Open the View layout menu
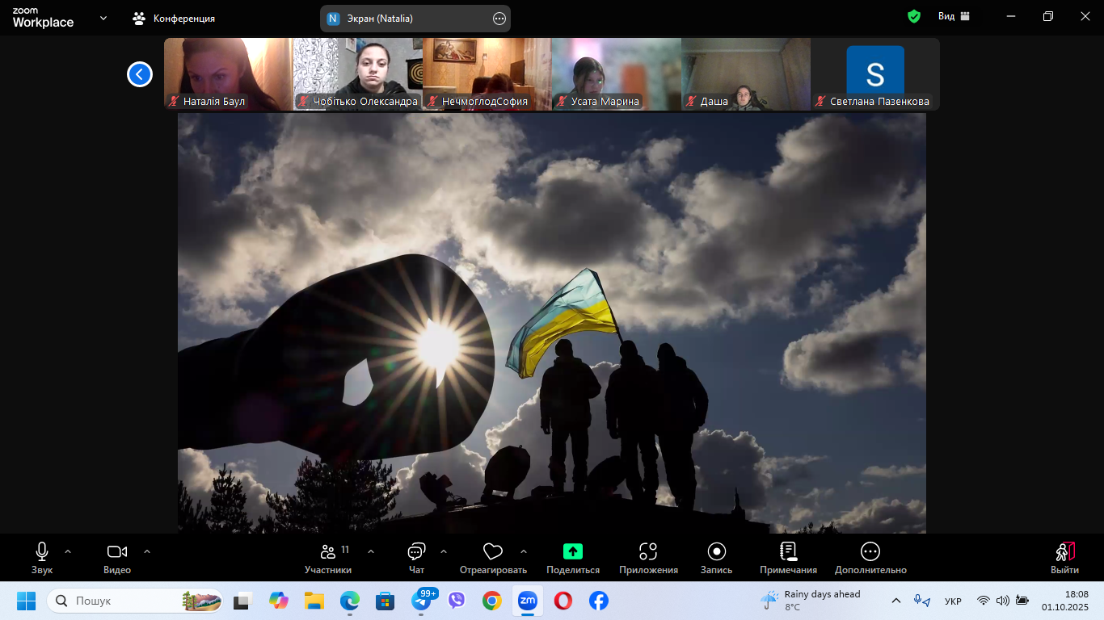The height and width of the screenshot is (620, 1104). [954, 17]
